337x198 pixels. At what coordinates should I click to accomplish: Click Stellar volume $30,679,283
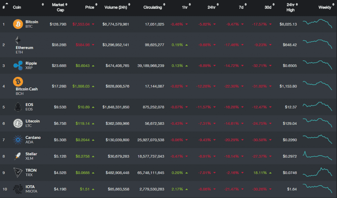[118, 156]
